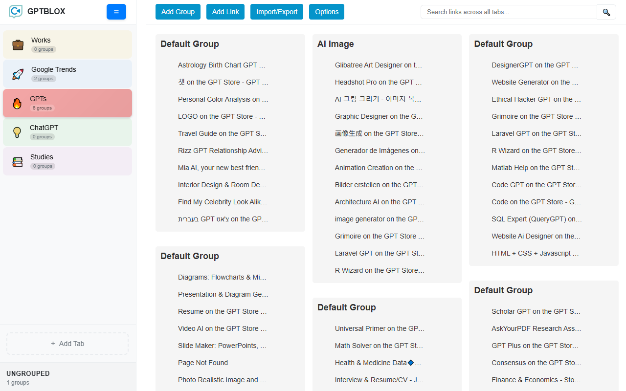Viewport: 626px width, 391px height.
Task: Toggle the sidebar hamburger menu button
Action: tap(116, 12)
